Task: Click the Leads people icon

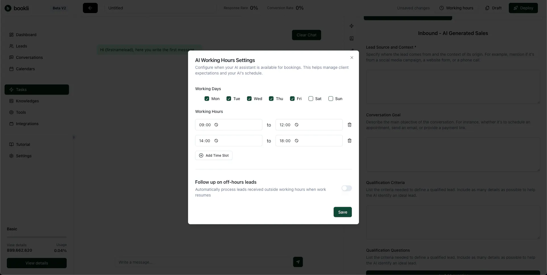Action: point(11,46)
